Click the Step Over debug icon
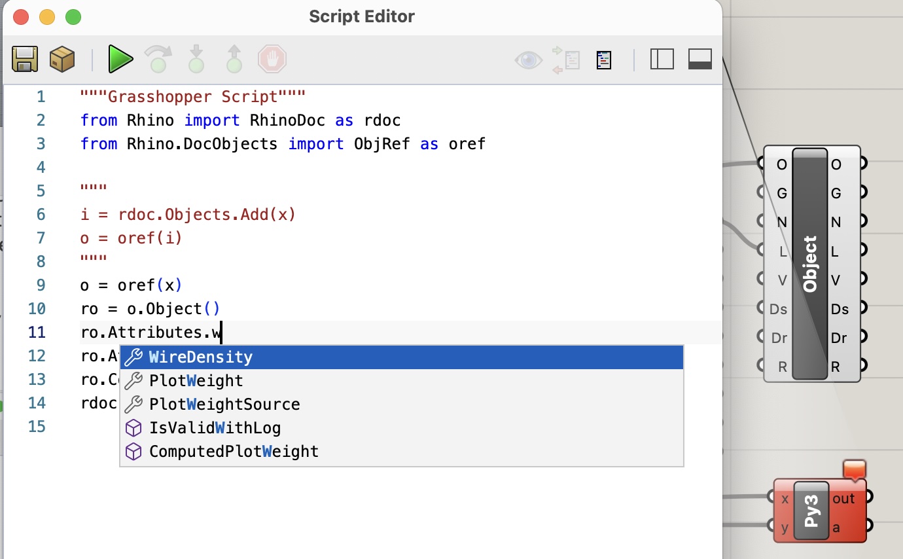903x559 pixels. (157, 59)
